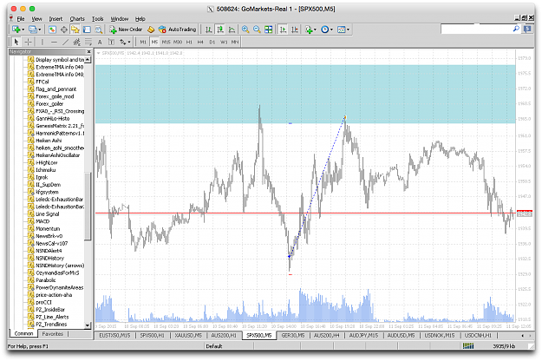Screen dimensions: 542x361
Task: Open the MetaEditor yellow book icon
Action: pos(151,30)
